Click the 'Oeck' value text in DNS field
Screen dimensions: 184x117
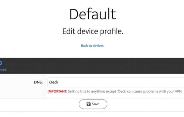coord(54,82)
